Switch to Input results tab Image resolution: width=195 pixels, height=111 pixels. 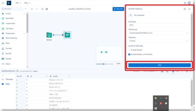coord(6,84)
